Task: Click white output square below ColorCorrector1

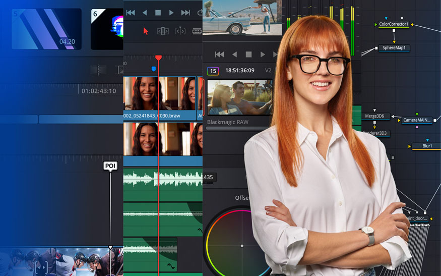Action: pyautogui.click(x=394, y=31)
